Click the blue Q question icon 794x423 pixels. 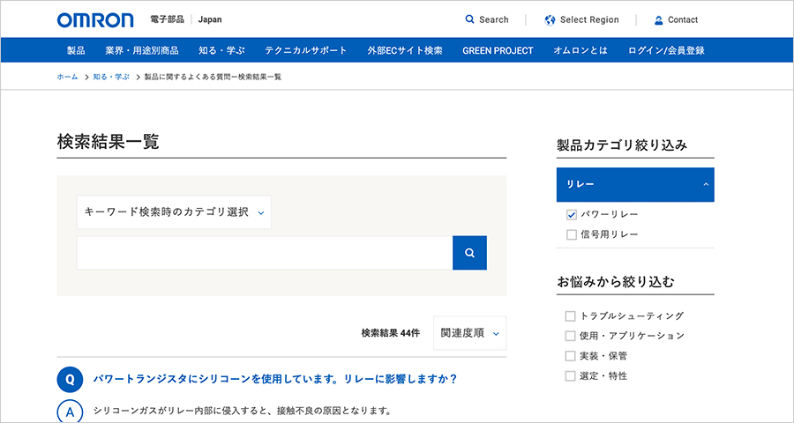70,380
